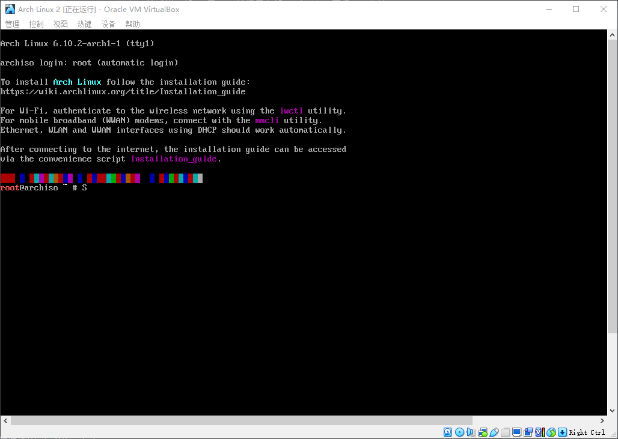The image size is (618, 439).
Task: Click the network adapter status icon
Action: pos(483,432)
